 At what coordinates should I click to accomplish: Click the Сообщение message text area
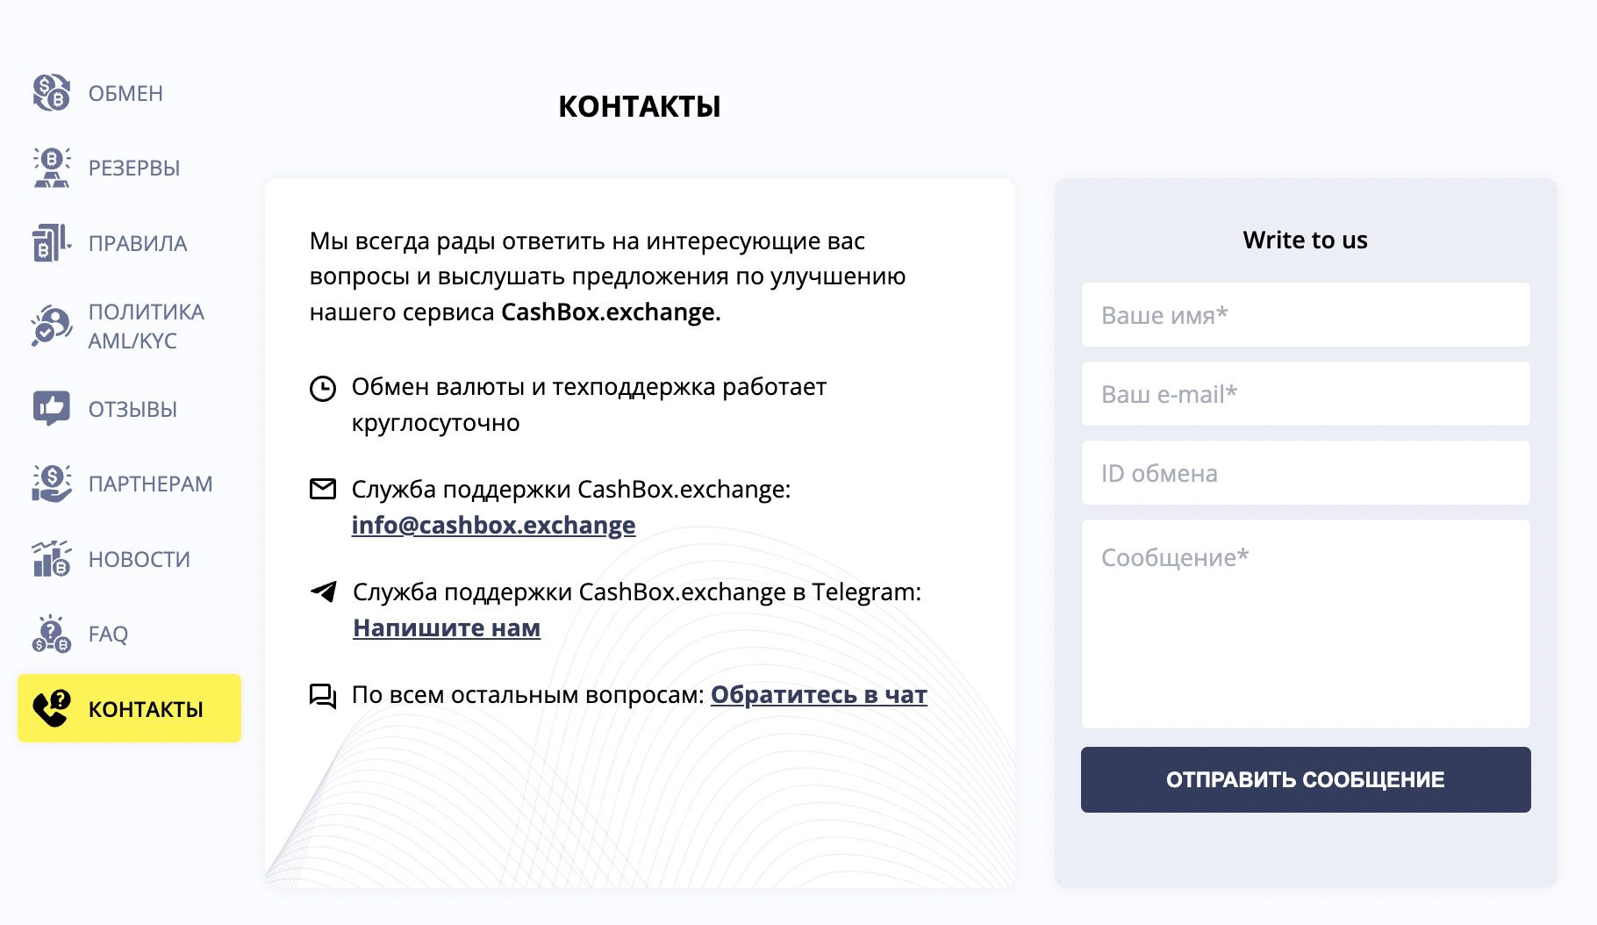1306,623
